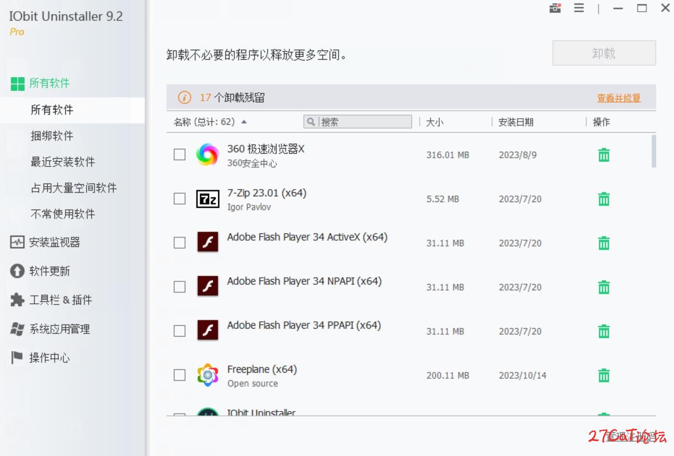The width and height of the screenshot is (674, 456).
Task: Click the magnifier icon in search box
Action: point(311,122)
